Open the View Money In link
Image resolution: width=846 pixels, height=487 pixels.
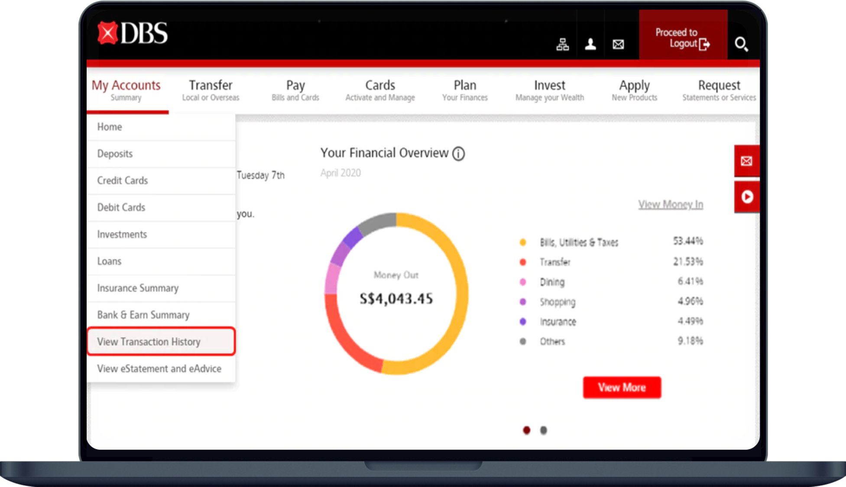(670, 204)
